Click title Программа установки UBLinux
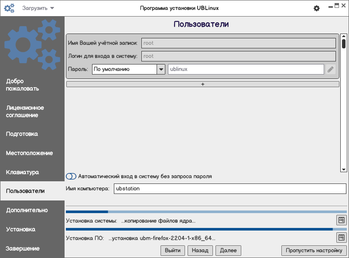The width and height of the screenshot is (349, 258). pos(179,8)
